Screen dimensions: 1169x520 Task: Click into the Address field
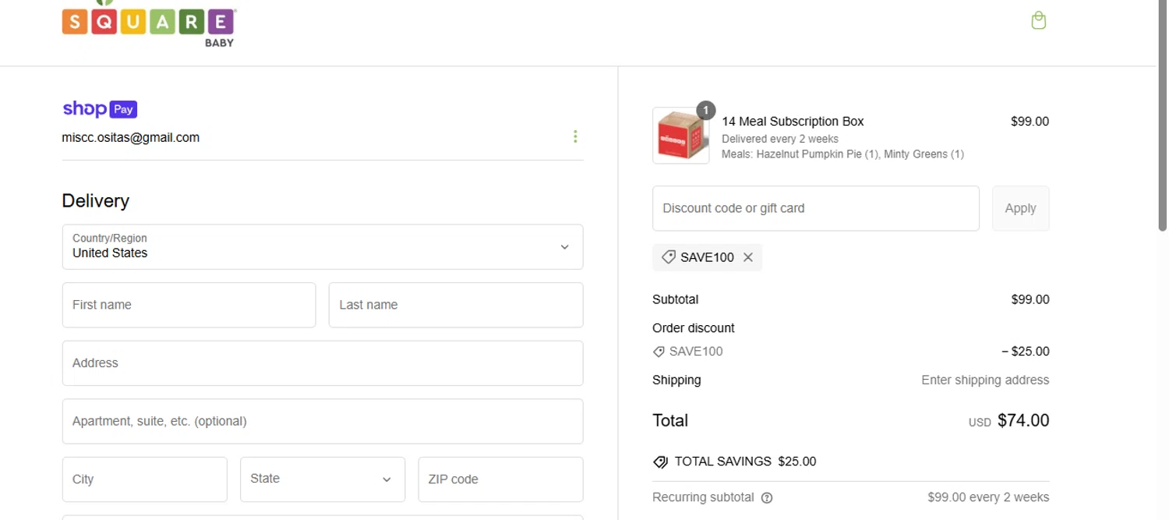(323, 363)
